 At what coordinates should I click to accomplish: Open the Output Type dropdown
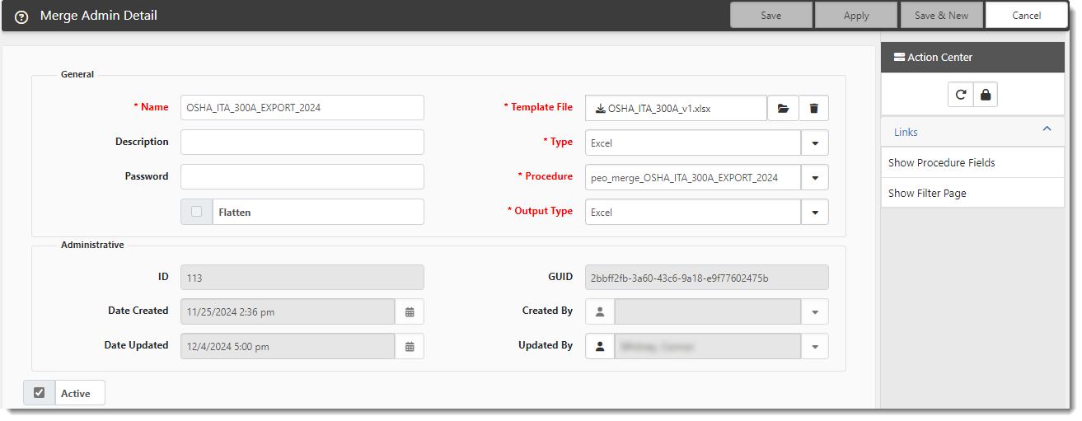click(x=814, y=212)
